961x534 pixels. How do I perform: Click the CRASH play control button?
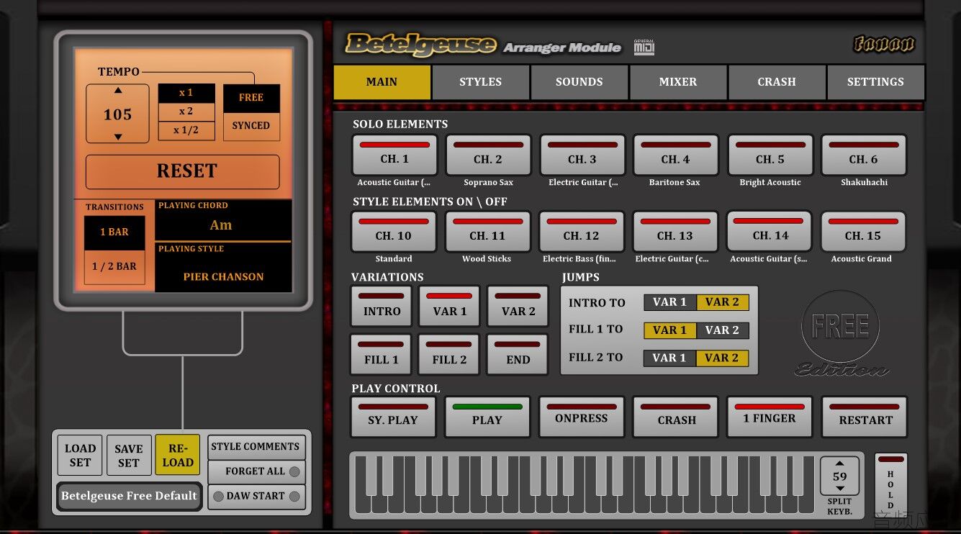676,417
